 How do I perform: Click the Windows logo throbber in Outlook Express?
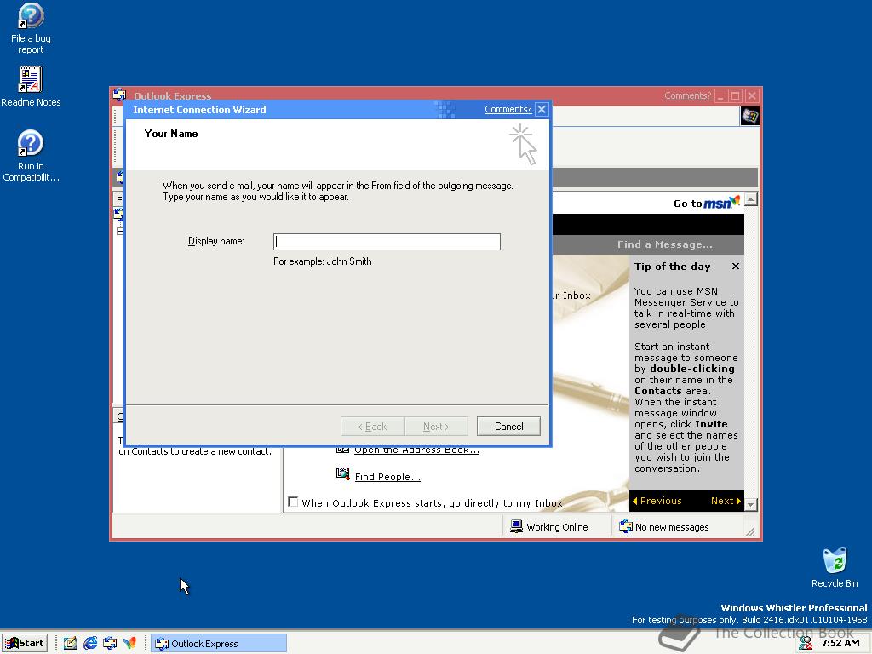tap(749, 116)
